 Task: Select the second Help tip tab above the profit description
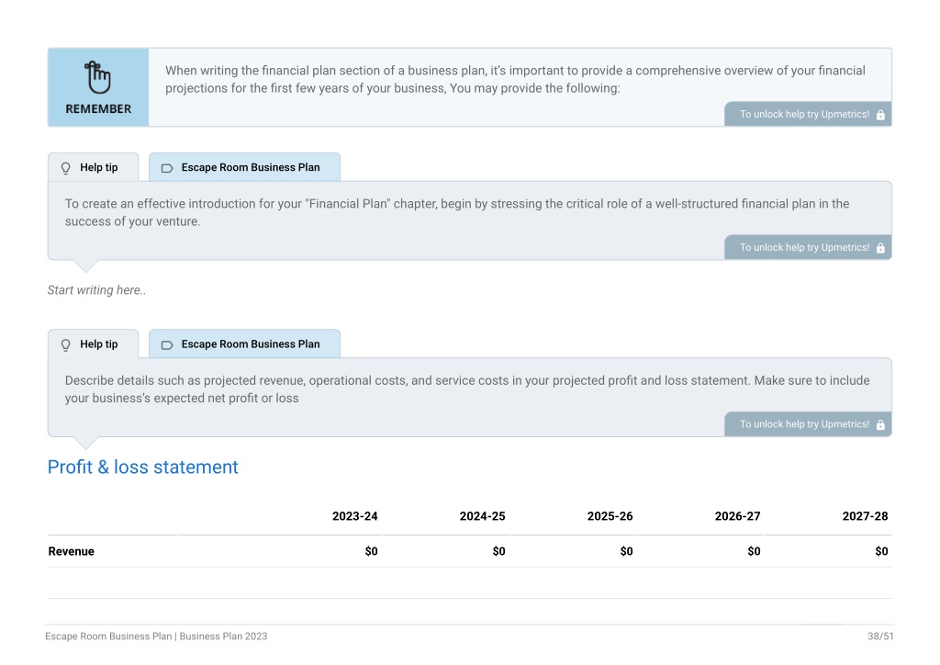tap(93, 344)
